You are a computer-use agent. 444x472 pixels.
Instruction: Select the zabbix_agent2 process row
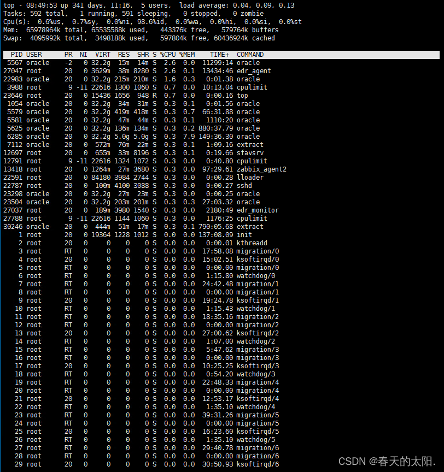coord(164,169)
